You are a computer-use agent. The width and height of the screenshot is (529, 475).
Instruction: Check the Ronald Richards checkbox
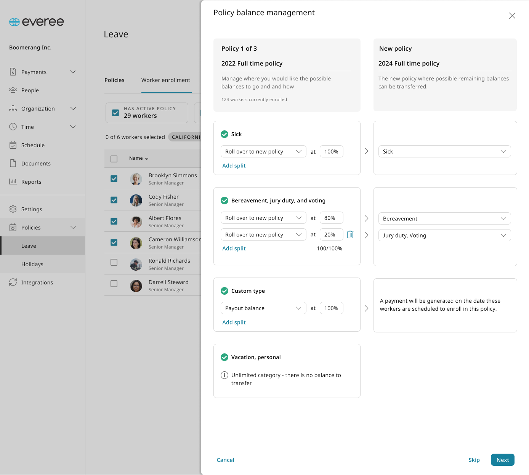tap(114, 262)
